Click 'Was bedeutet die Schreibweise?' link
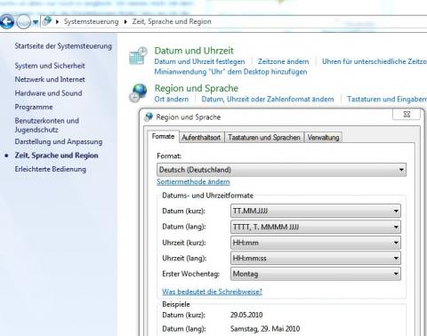 point(212,292)
